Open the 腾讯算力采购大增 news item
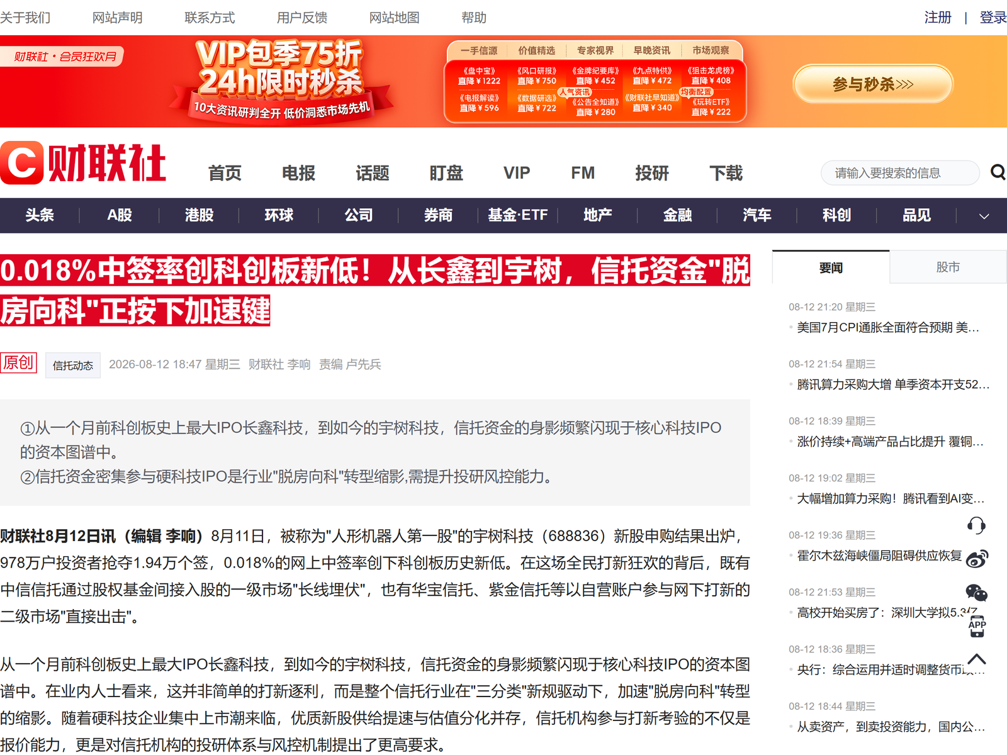1007x755 pixels. coord(893,384)
